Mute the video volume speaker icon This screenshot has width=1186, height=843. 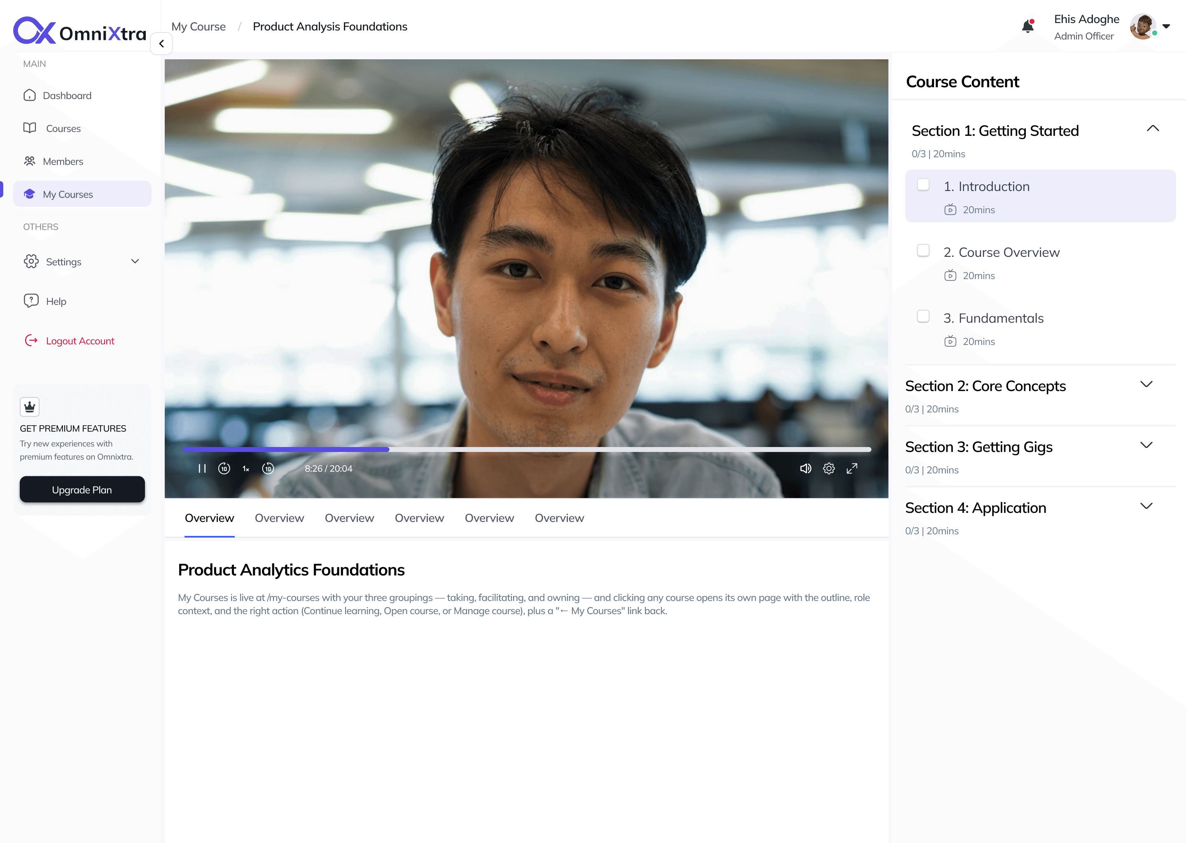pyautogui.click(x=805, y=469)
